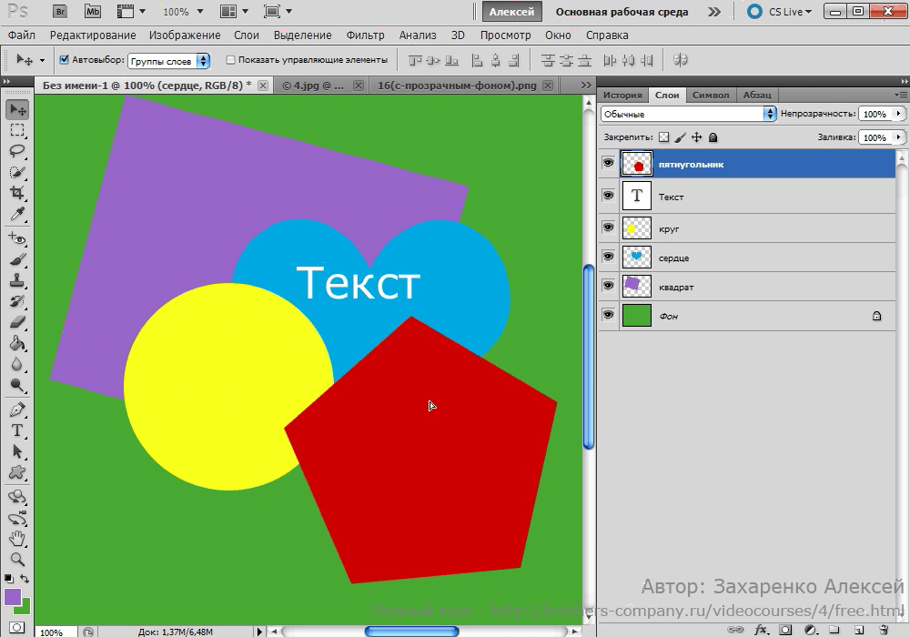
Task: Select the Brush tool
Action: pyautogui.click(x=17, y=259)
